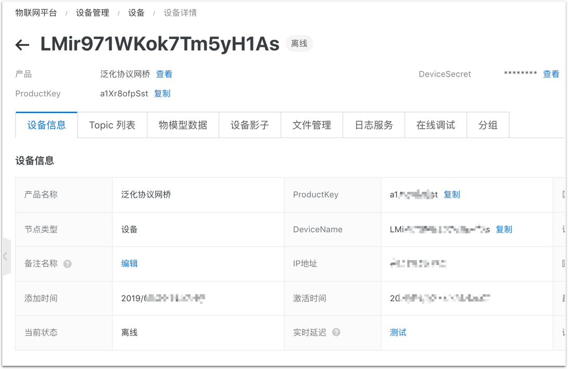Viewport: 568px width, 369px height.
Task: Click the help icon next to 备注名称
Action: click(x=67, y=264)
